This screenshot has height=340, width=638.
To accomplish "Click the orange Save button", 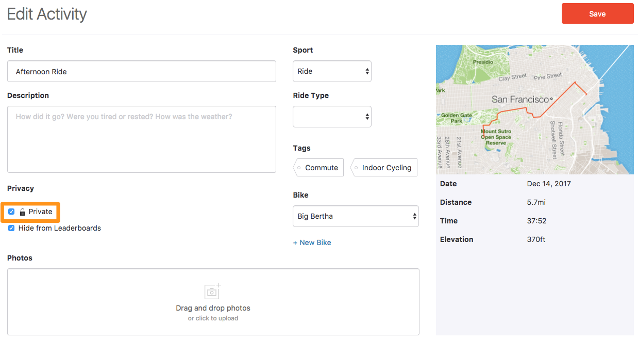I will pos(597,14).
